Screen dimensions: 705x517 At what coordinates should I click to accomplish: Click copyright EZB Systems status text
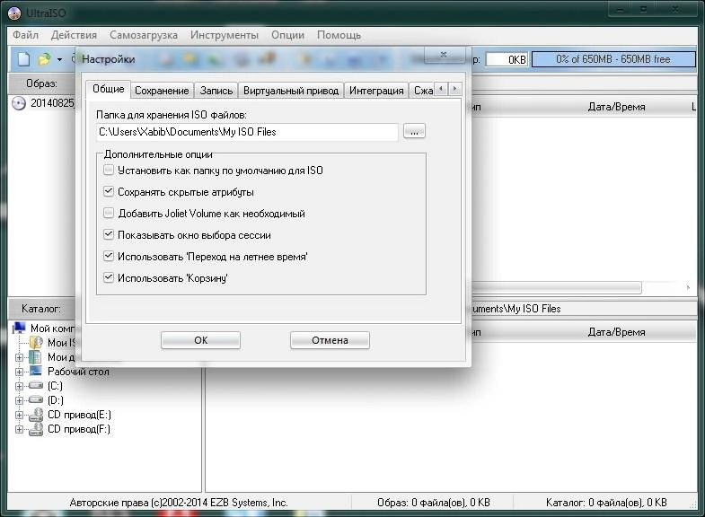tap(179, 502)
